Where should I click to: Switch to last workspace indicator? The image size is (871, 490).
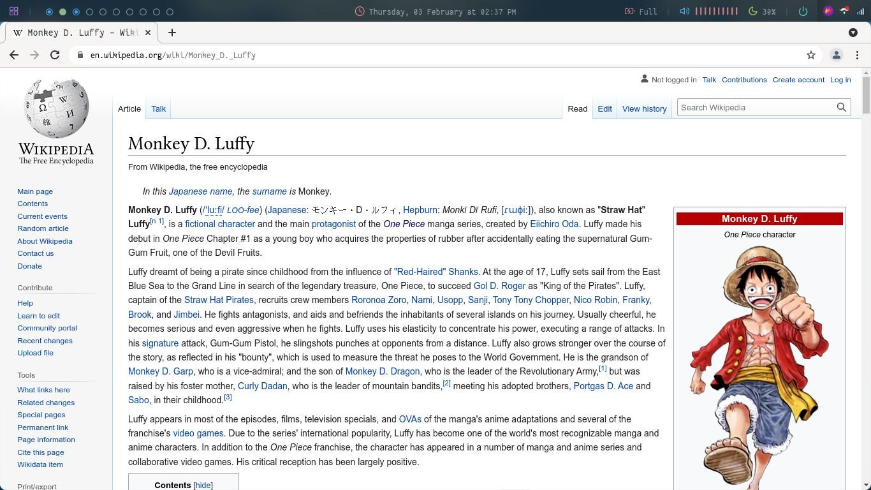tap(170, 11)
